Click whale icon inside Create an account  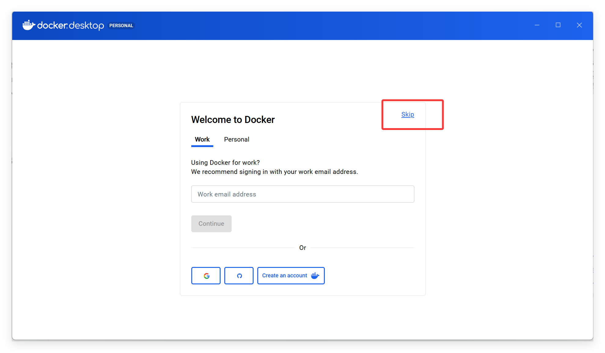tap(315, 276)
